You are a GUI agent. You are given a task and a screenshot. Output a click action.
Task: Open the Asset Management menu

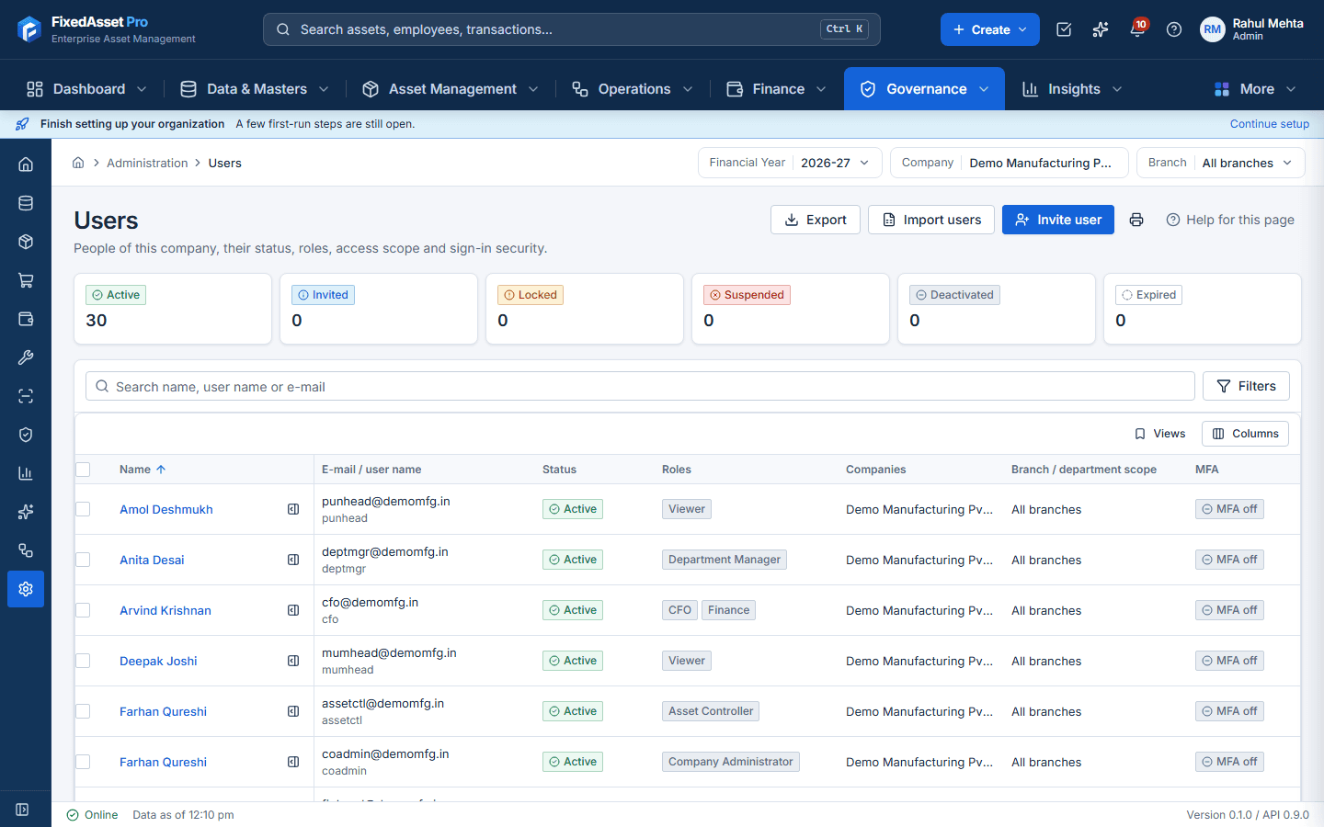point(451,89)
